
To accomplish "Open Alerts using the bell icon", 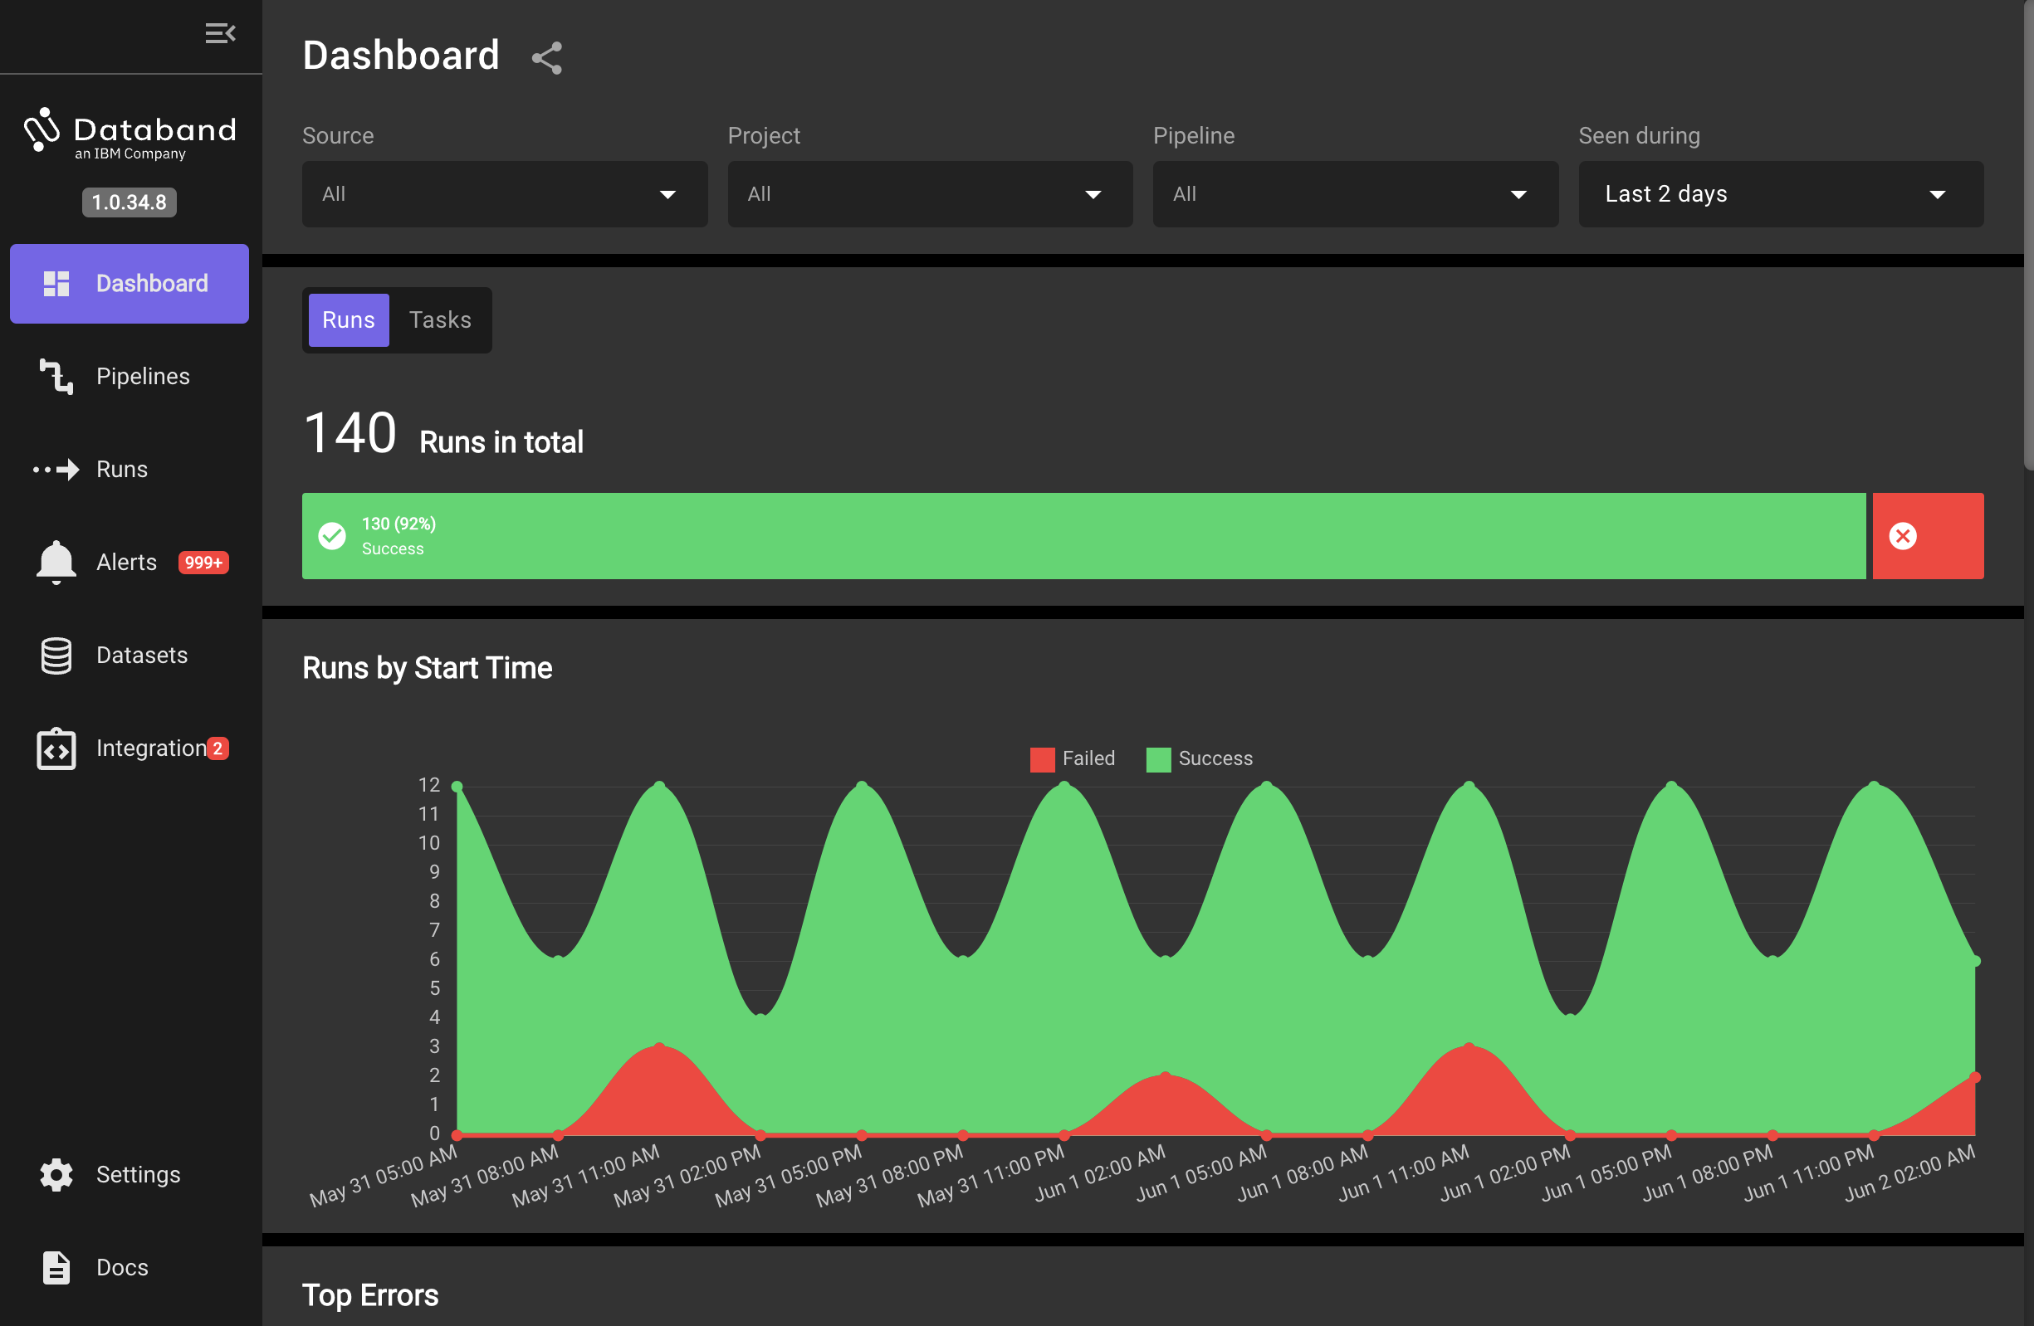I will click(x=56, y=563).
